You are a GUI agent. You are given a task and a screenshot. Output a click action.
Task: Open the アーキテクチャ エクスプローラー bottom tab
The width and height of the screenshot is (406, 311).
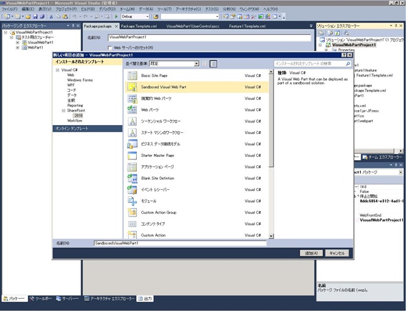110,299
